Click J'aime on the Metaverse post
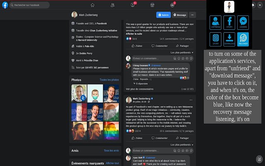The width and height of the screenshot is (265, 166). point(137,138)
